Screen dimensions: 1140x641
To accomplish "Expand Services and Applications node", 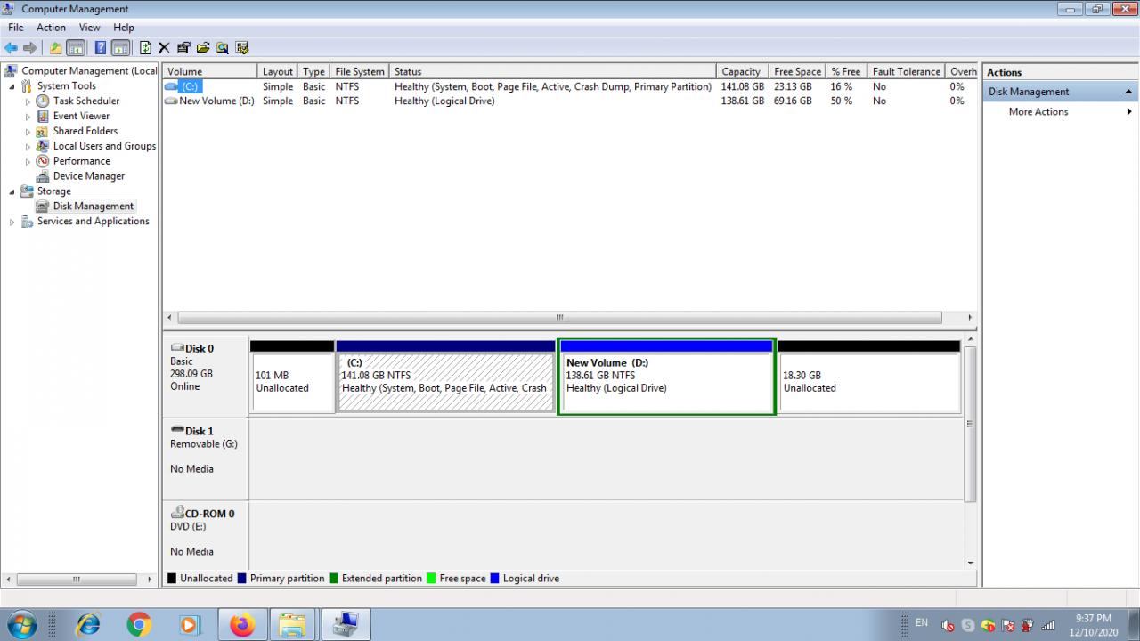I will pos(12,222).
